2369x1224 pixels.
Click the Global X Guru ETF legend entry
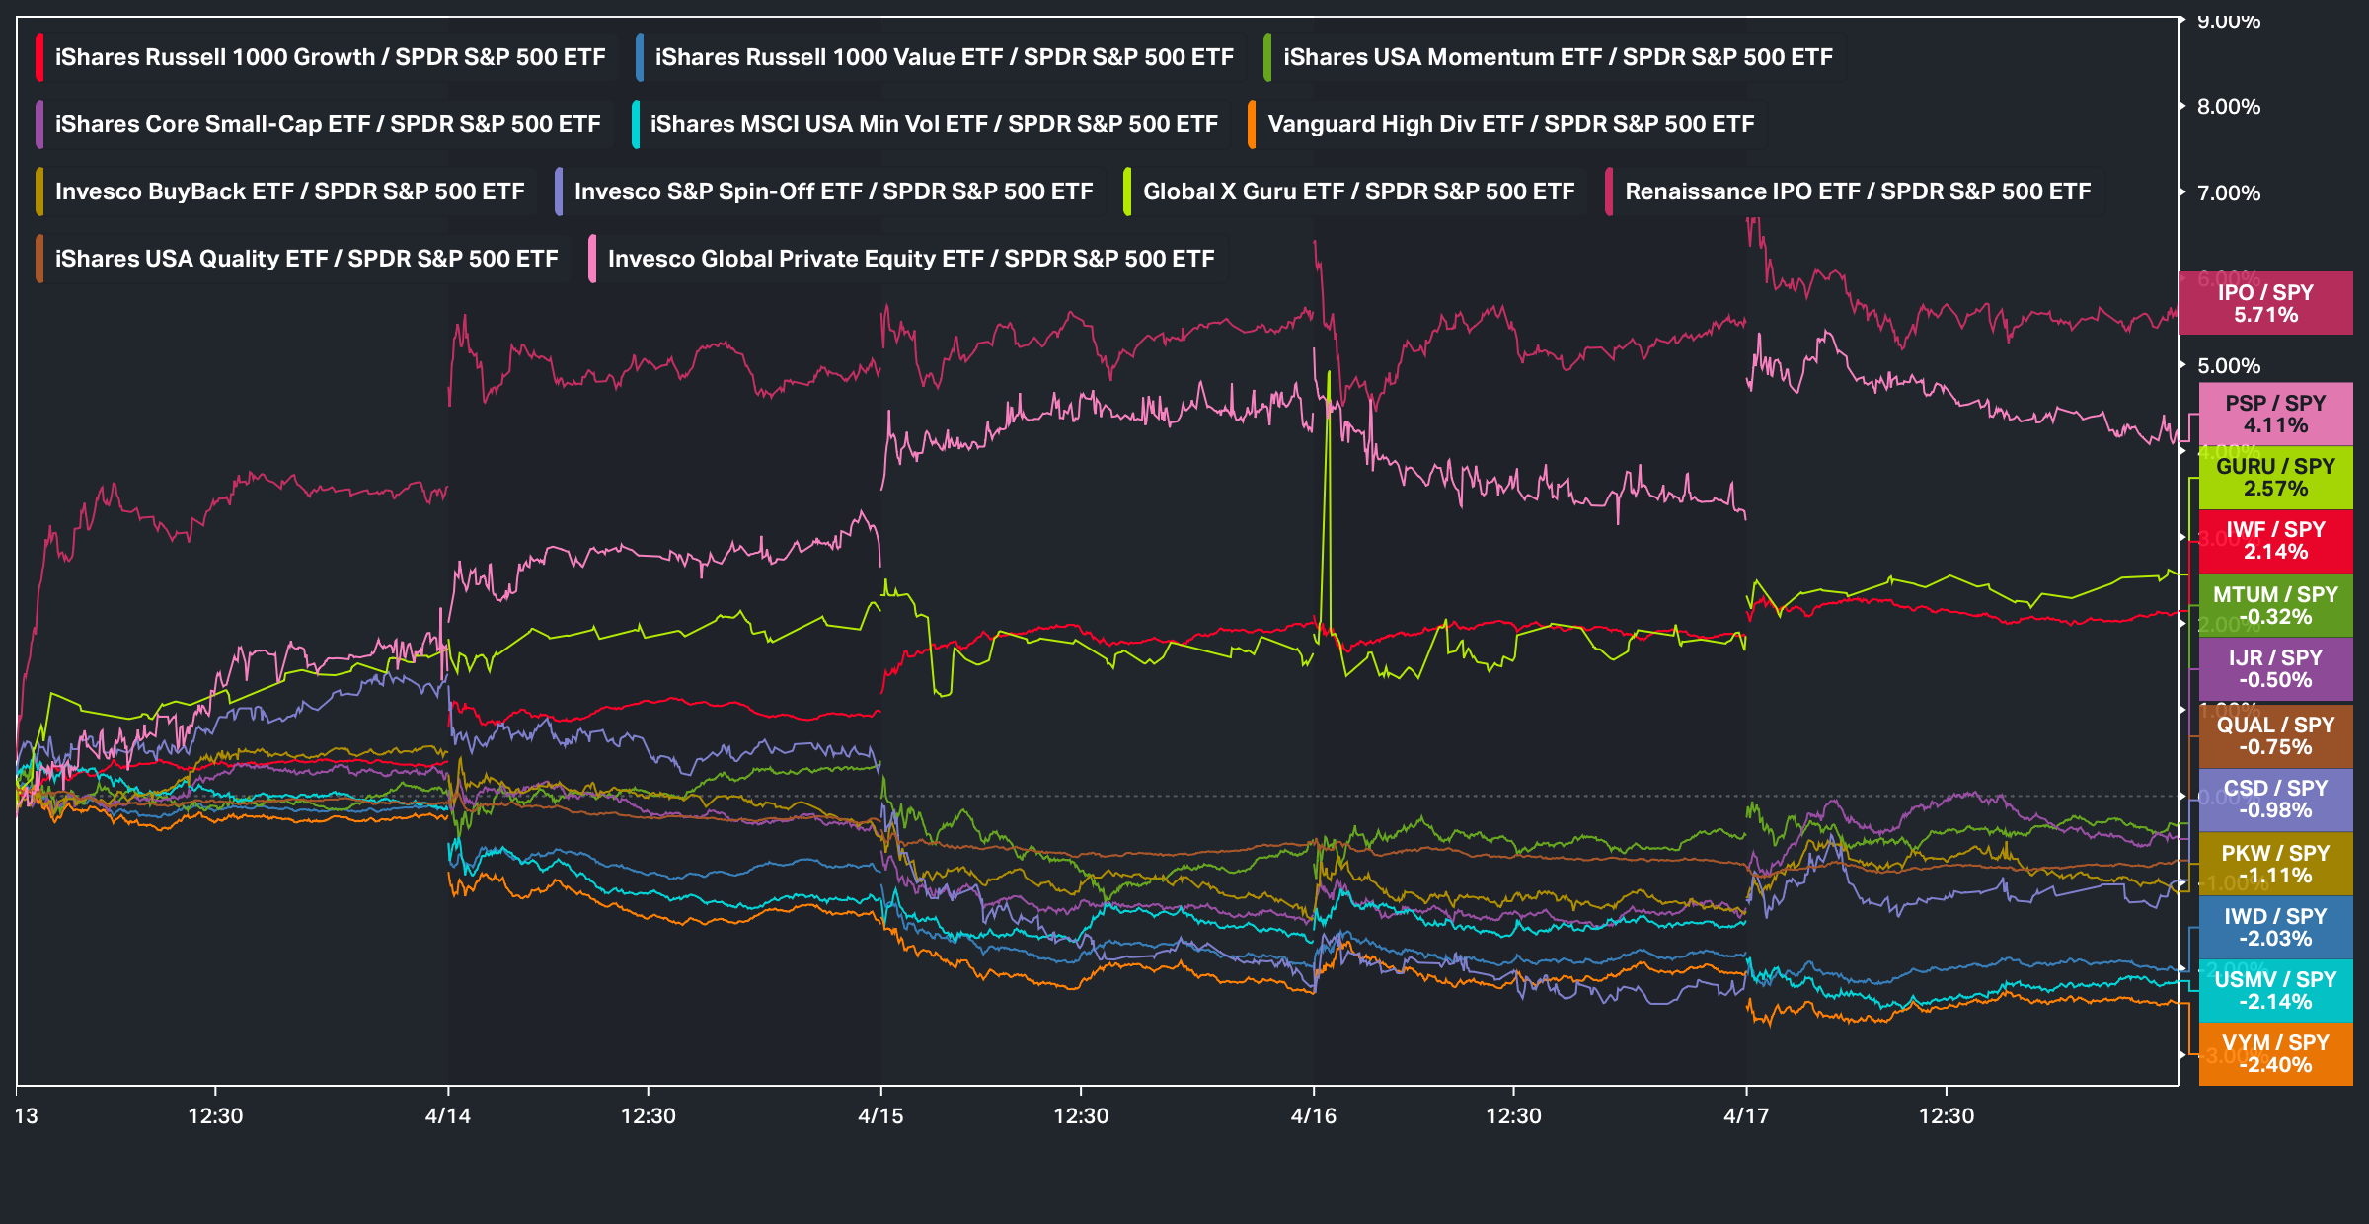(1358, 191)
